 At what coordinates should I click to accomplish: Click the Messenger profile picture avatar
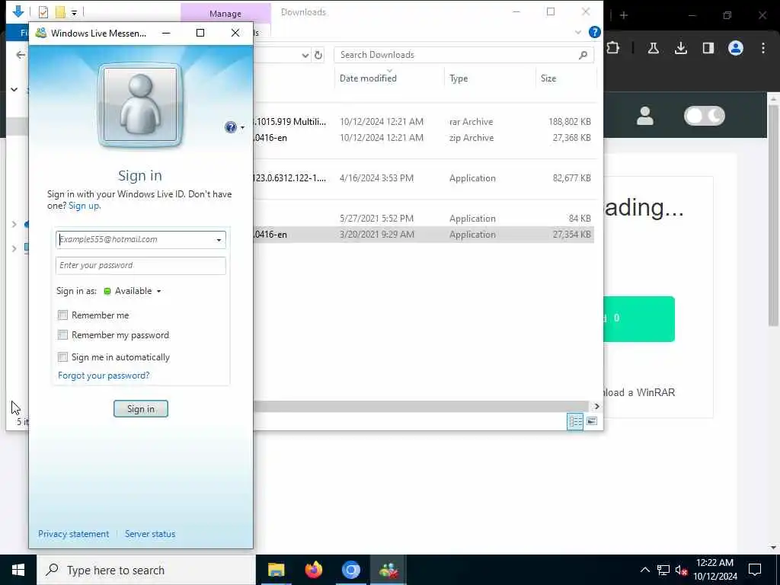coord(140,105)
